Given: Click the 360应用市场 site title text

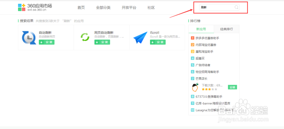Looking at the screenshot, I should [x=40, y=6].
